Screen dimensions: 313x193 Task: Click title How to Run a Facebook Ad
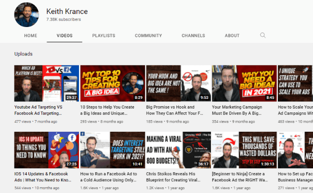click(x=109, y=177)
